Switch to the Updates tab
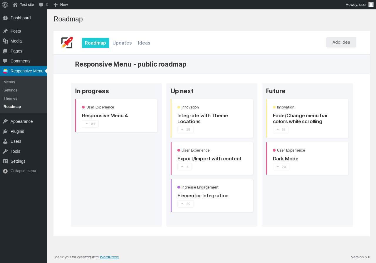Screen dimensions: 376x263 [x=122, y=43]
